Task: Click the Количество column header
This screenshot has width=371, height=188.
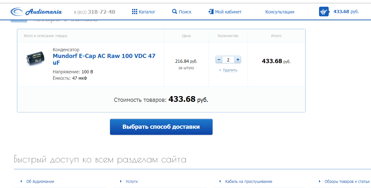Action: tap(228, 36)
